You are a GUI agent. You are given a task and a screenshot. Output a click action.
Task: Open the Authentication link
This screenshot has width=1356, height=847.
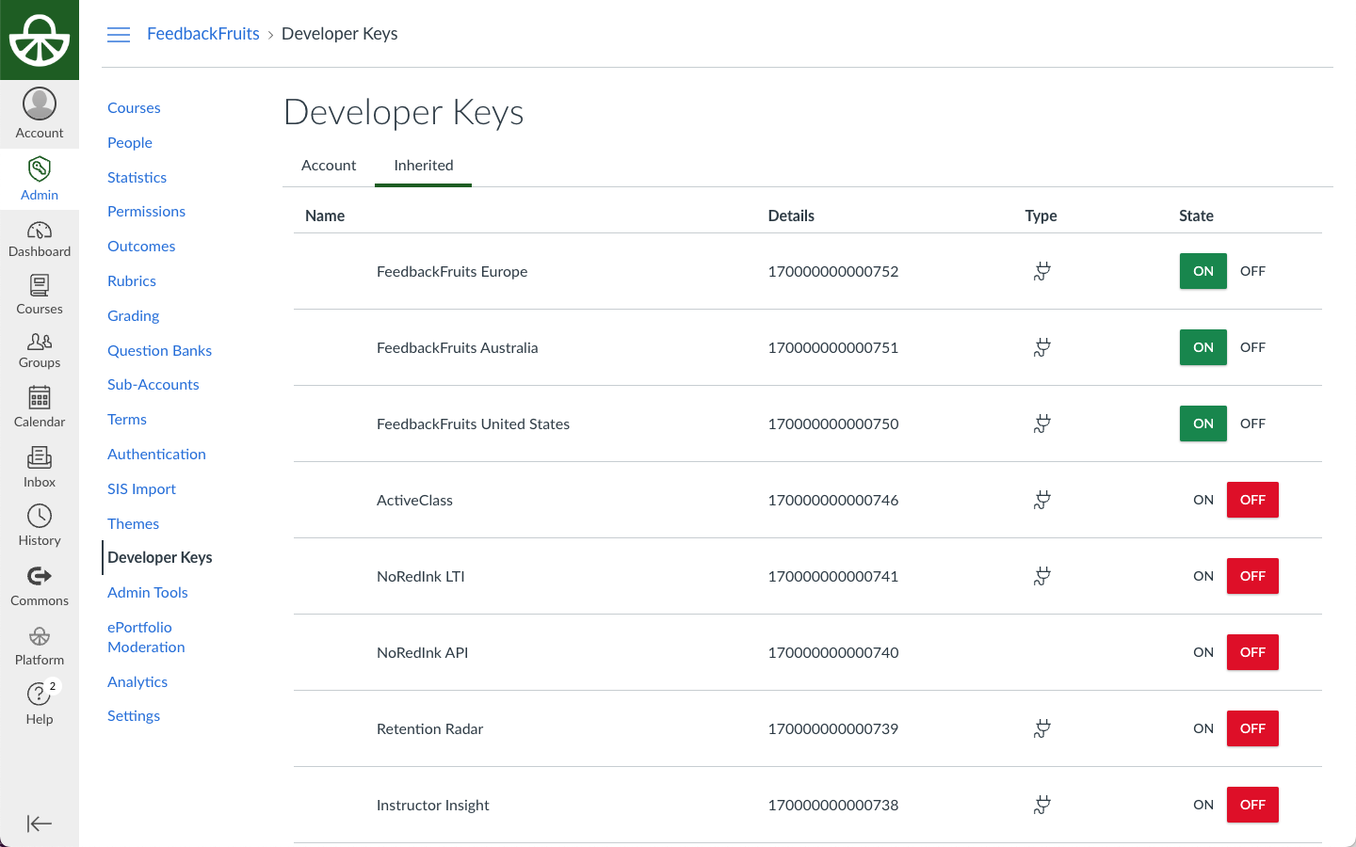(x=156, y=454)
